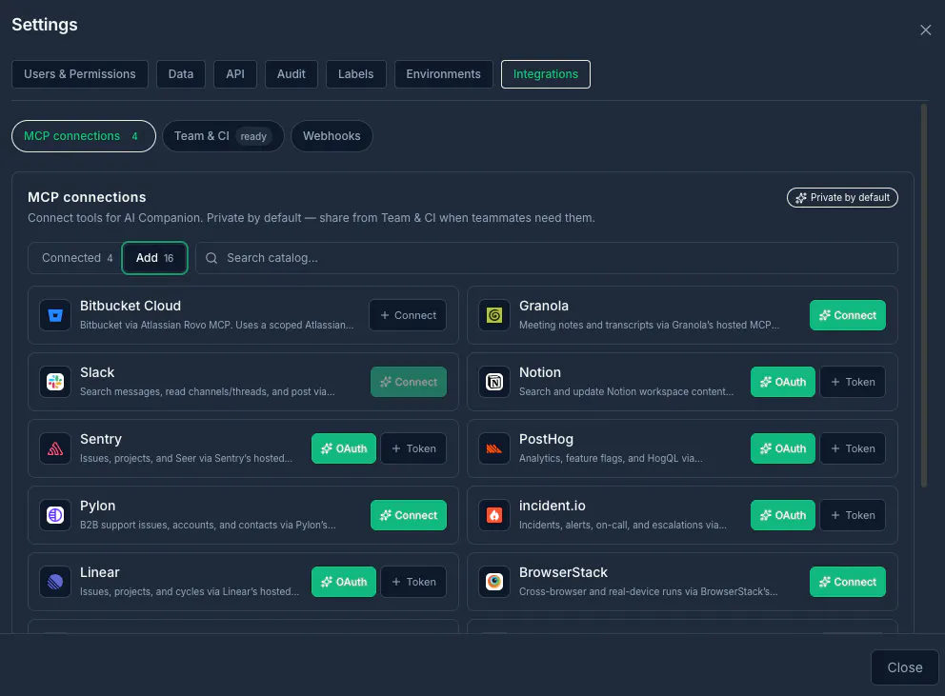The width and height of the screenshot is (945, 696).
Task: Click the Private by default badge
Action: pos(842,198)
